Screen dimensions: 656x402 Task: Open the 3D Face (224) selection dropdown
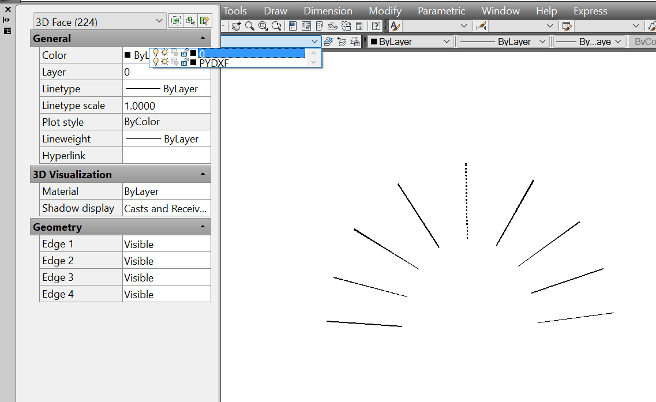pos(160,20)
